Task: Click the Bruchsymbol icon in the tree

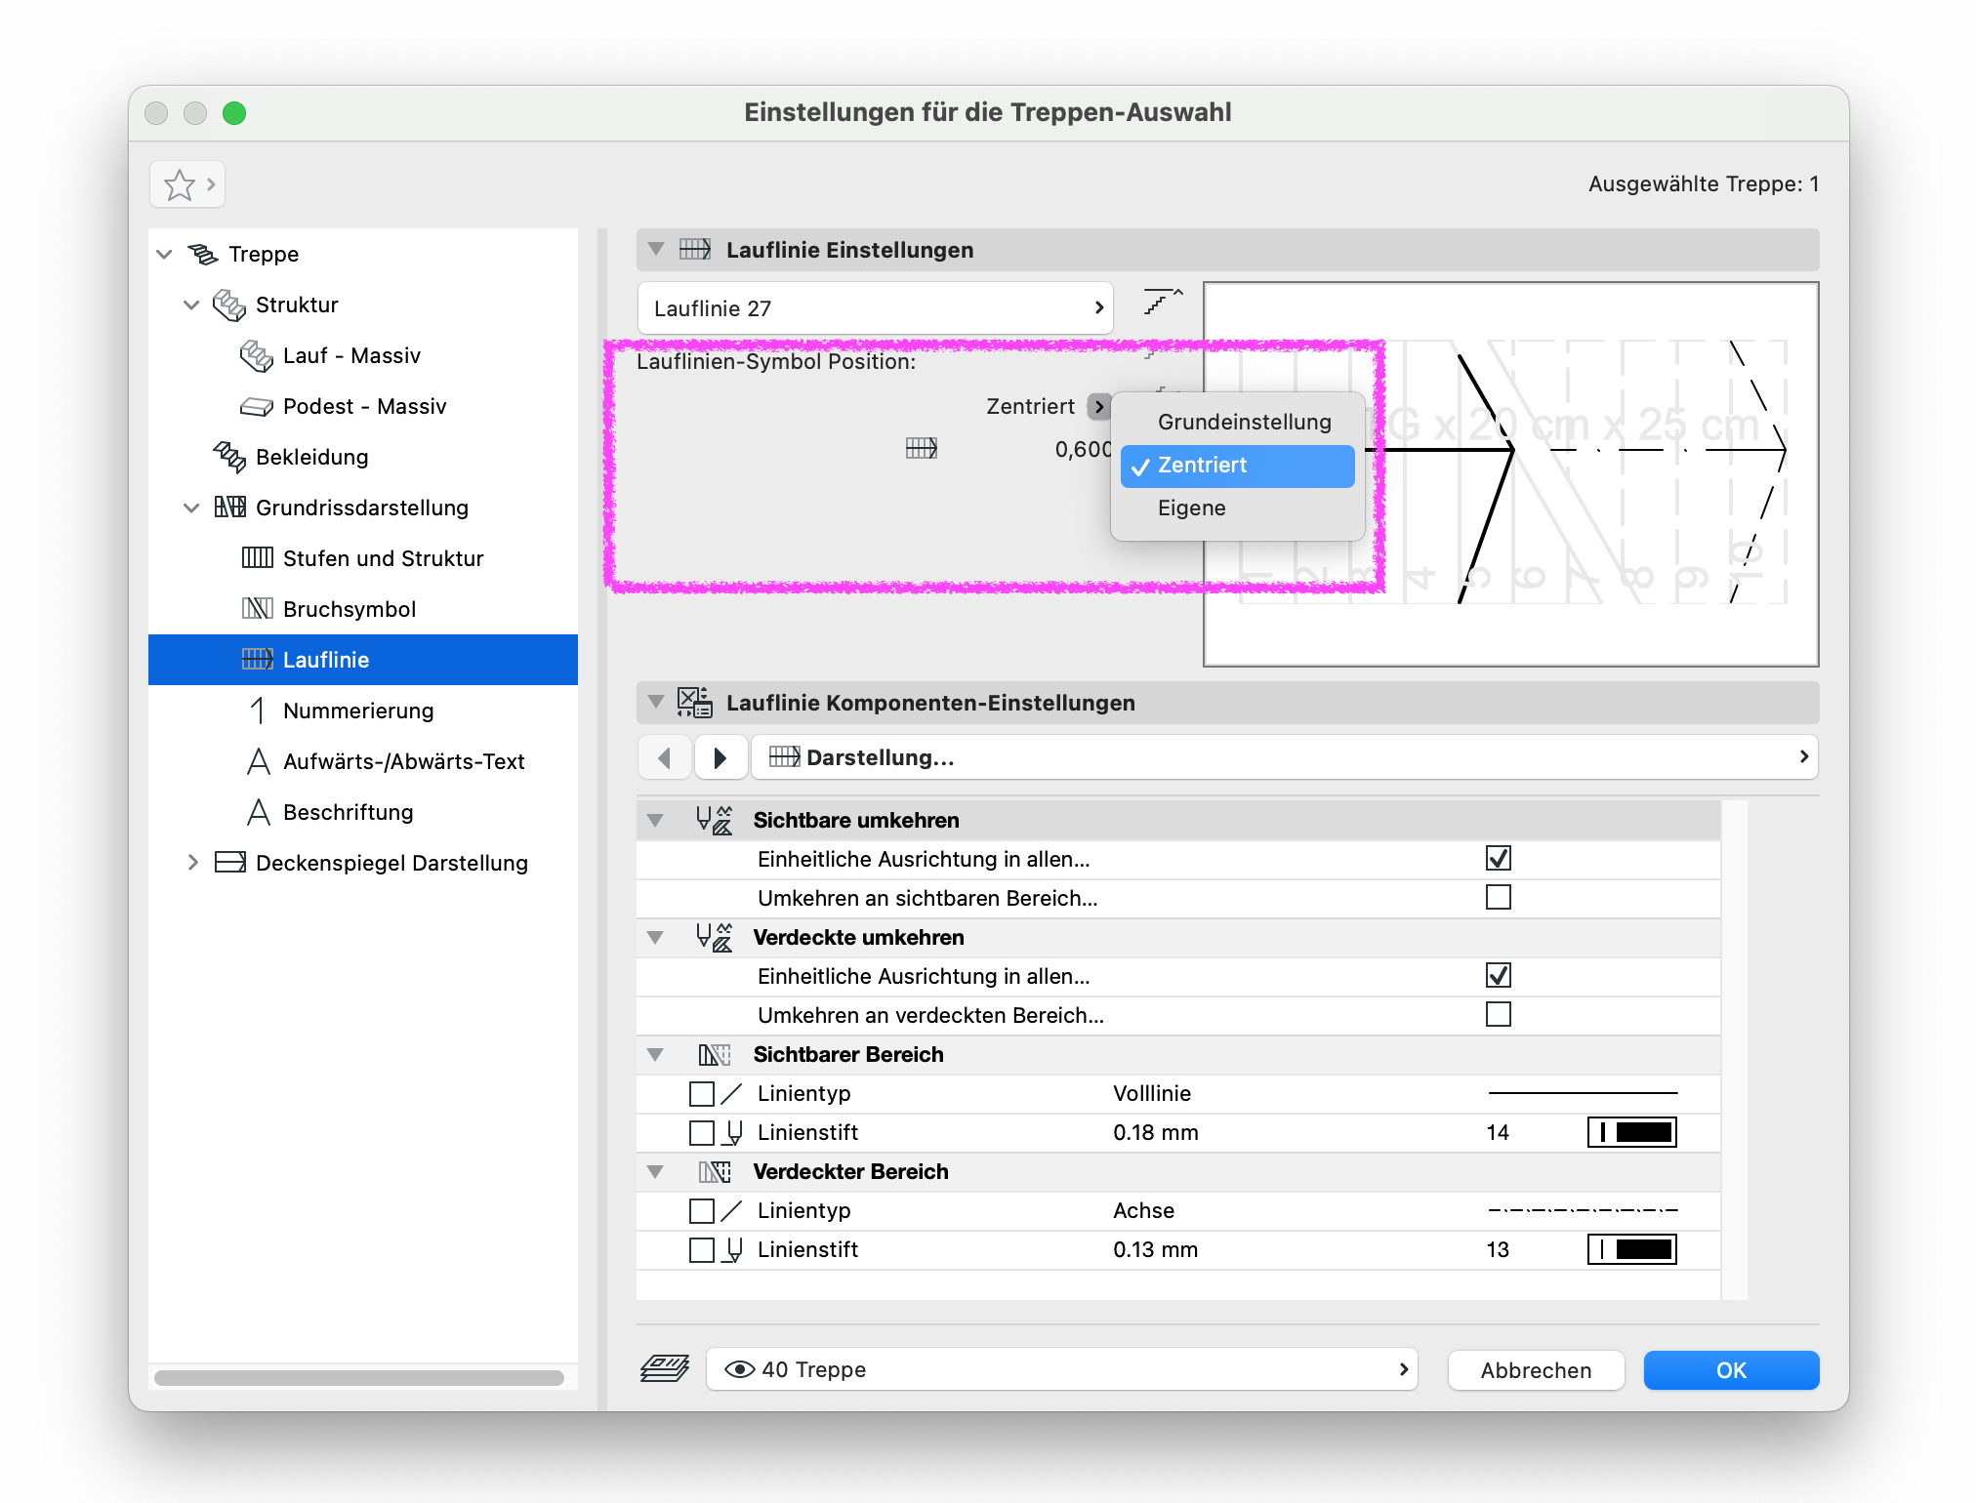Action: tap(258, 609)
